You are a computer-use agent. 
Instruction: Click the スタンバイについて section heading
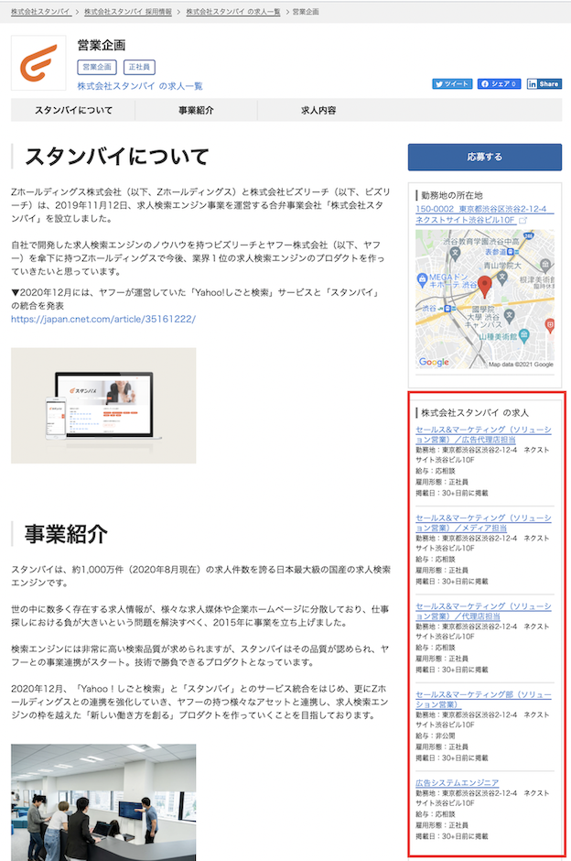point(116,157)
